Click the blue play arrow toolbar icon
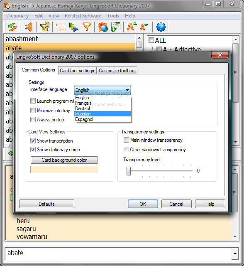This screenshot has height=266, width=244. click(x=74, y=27)
